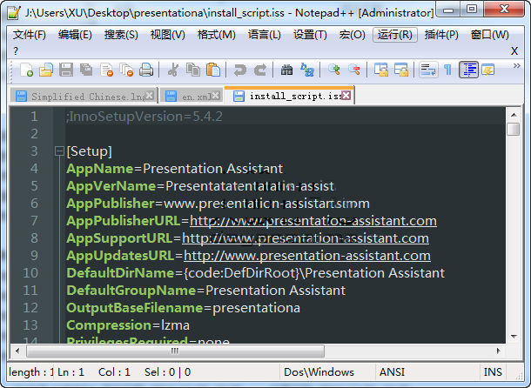Zoom in using the magnifier plus icon

pos(334,70)
